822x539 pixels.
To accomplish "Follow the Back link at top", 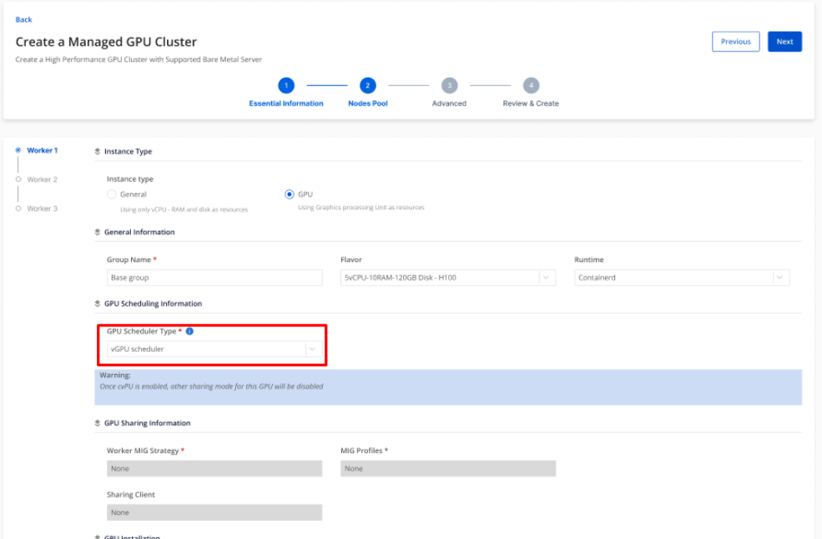I will click(23, 19).
